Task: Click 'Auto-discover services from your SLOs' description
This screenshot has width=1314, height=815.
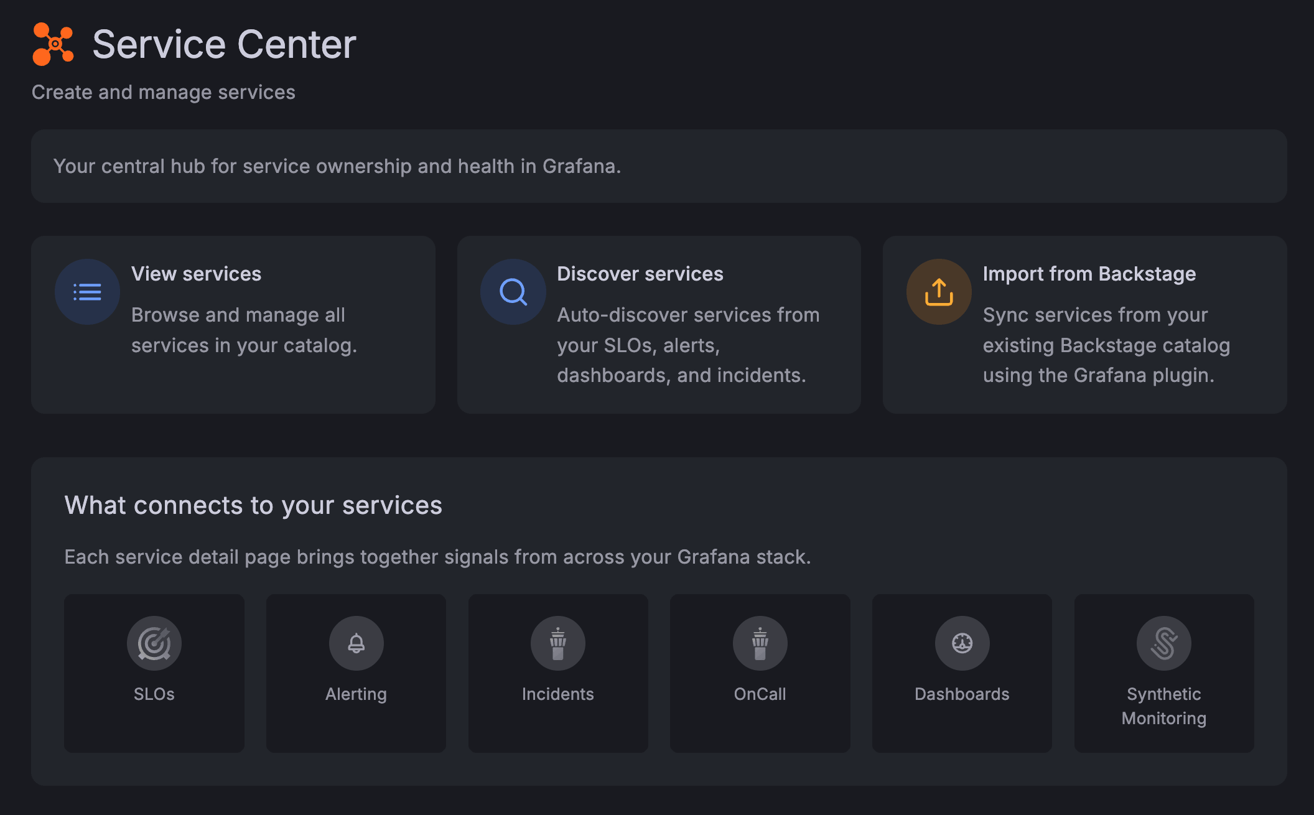Action: point(689,345)
